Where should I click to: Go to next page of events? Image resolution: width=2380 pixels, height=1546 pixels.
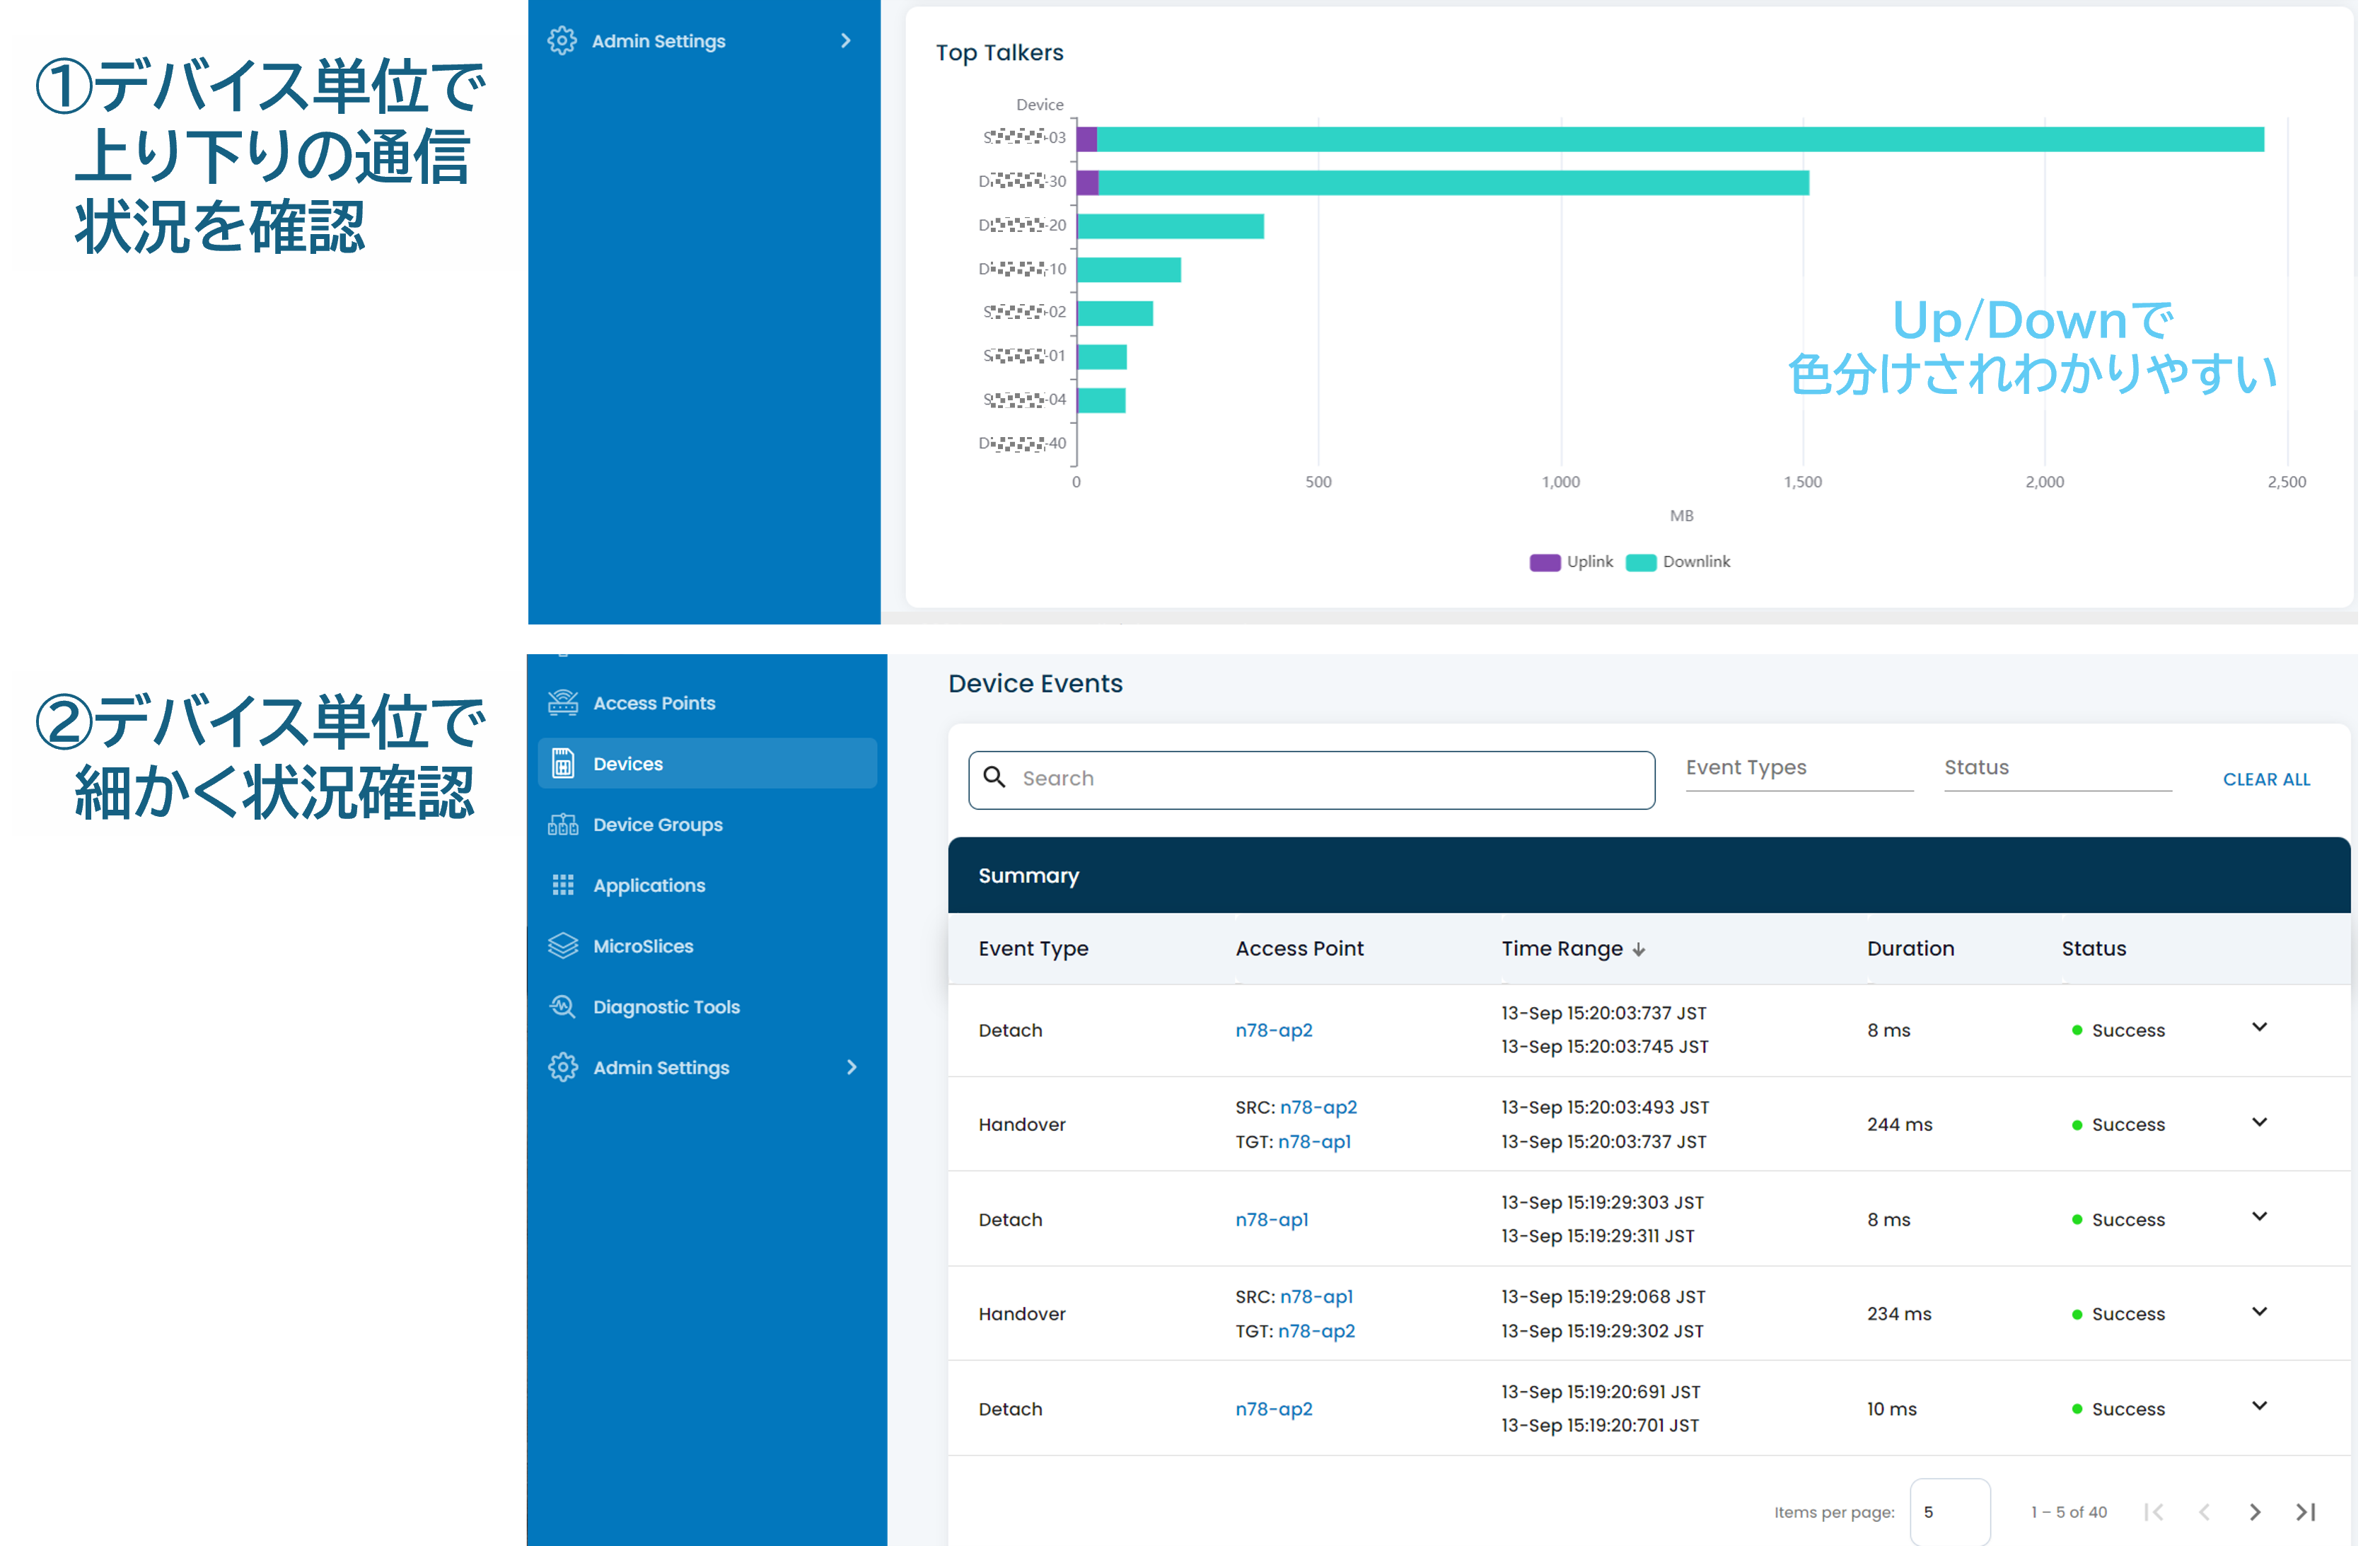(2254, 1512)
